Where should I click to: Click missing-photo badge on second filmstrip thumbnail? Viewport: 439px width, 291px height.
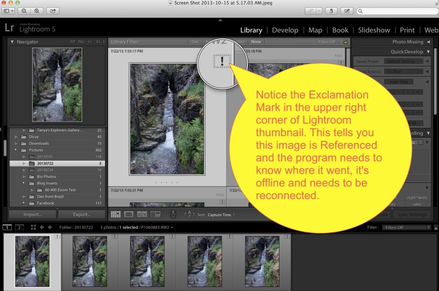[115, 237]
